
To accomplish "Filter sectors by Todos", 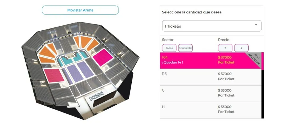I will 169,48.
